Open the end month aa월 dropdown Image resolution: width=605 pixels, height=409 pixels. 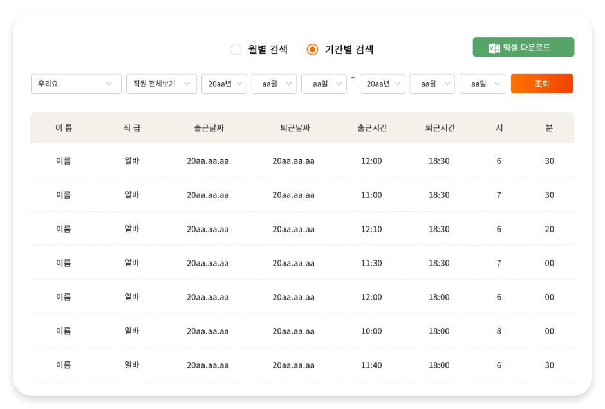[432, 84]
